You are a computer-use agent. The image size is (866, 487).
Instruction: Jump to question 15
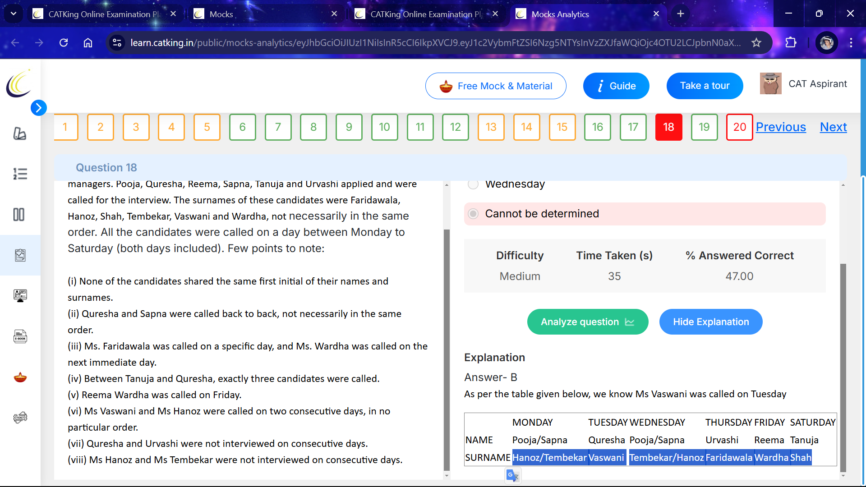(562, 127)
